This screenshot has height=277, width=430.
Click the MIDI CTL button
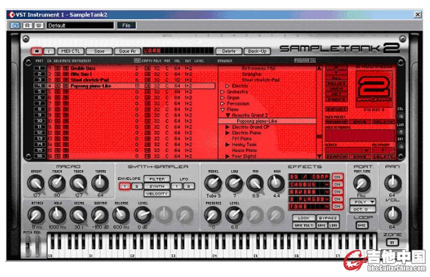[x=71, y=51]
